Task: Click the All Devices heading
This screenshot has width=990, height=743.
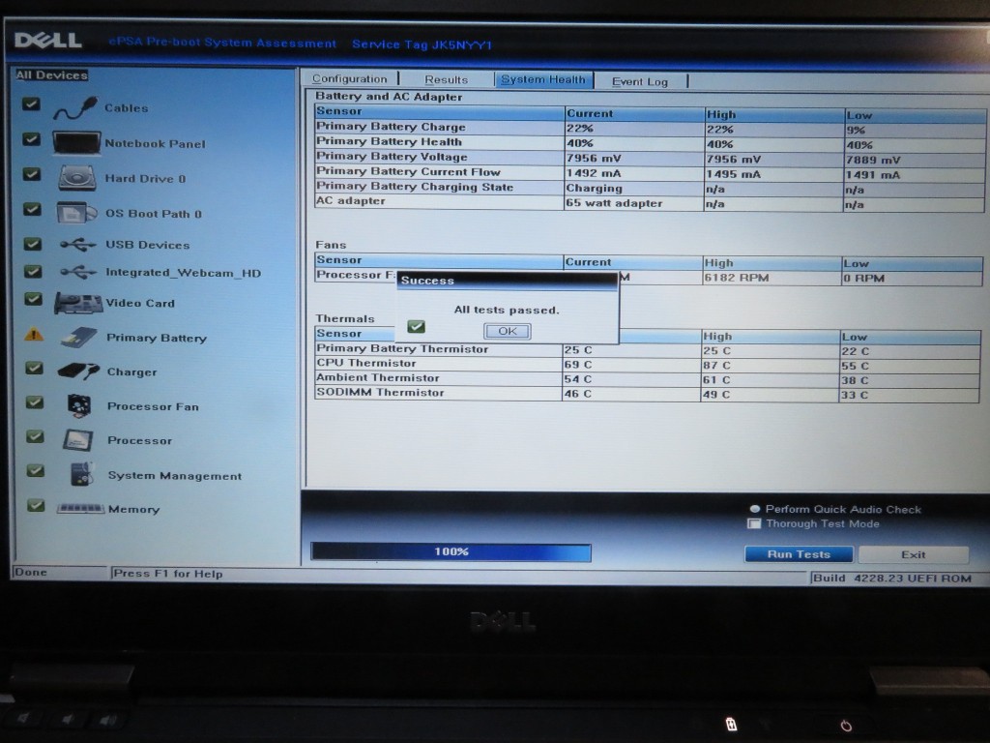Action: tap(52, 75)
